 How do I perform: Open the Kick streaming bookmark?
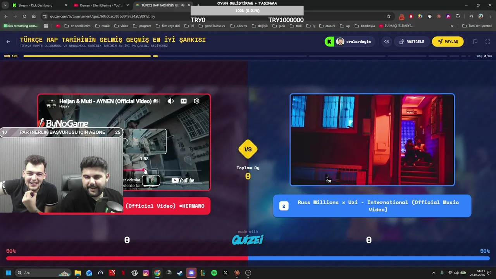pyautogui.click(x=21, y=26)
